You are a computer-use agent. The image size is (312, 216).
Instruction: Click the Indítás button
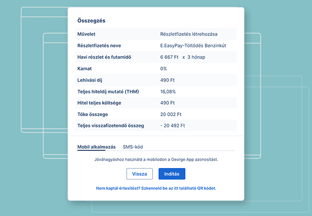172,174
